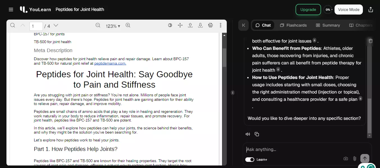Click 'Meta Description' heading in PDF
Screen dimensions: 380x168
tap(53, 50)
